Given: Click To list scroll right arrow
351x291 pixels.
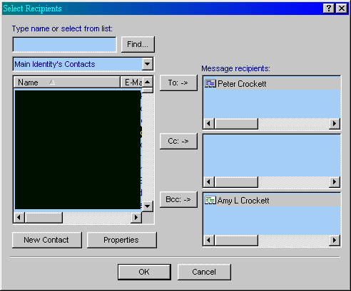Looking at the screenshot, I should coord(335,124).
